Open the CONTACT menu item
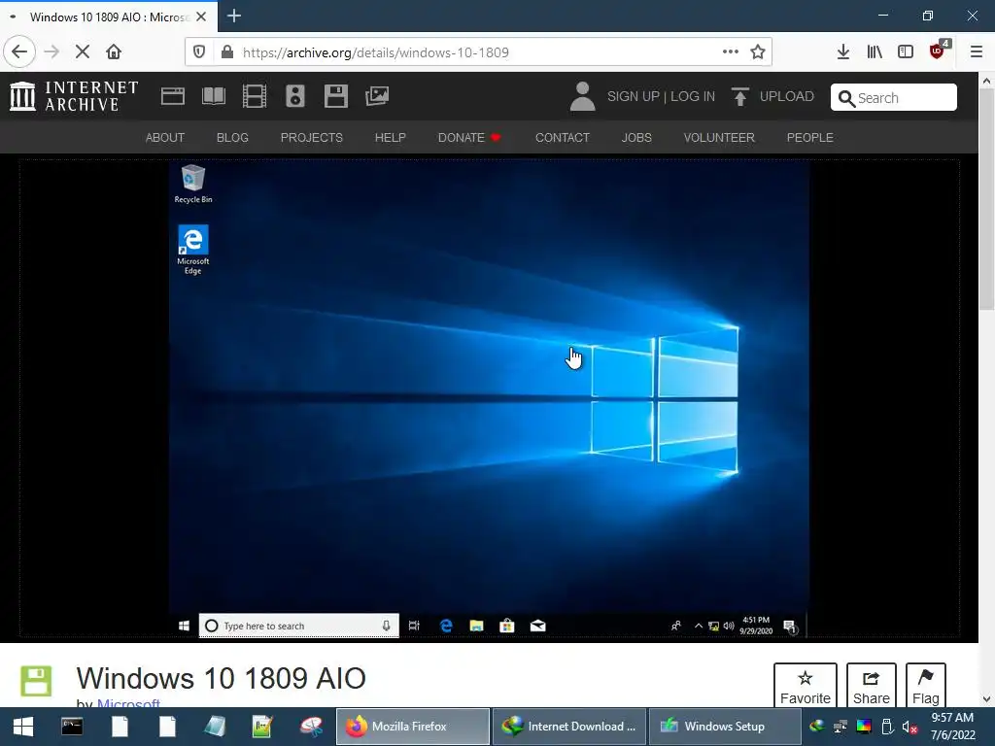This screenshot has width=995, height=746. point(563,138)
